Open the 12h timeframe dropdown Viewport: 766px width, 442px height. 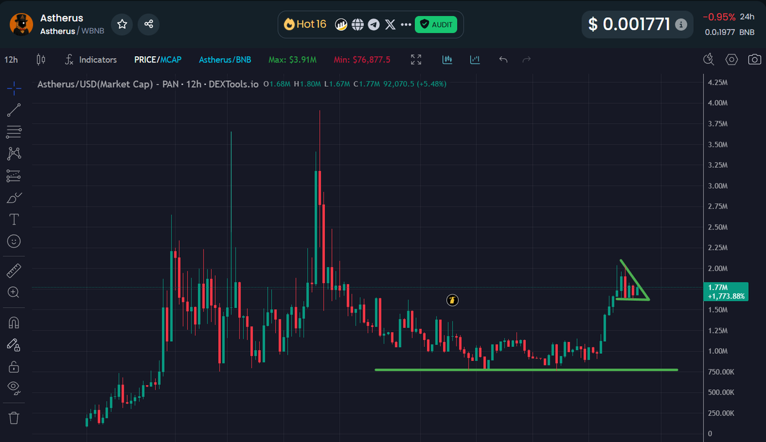(11, 59)
